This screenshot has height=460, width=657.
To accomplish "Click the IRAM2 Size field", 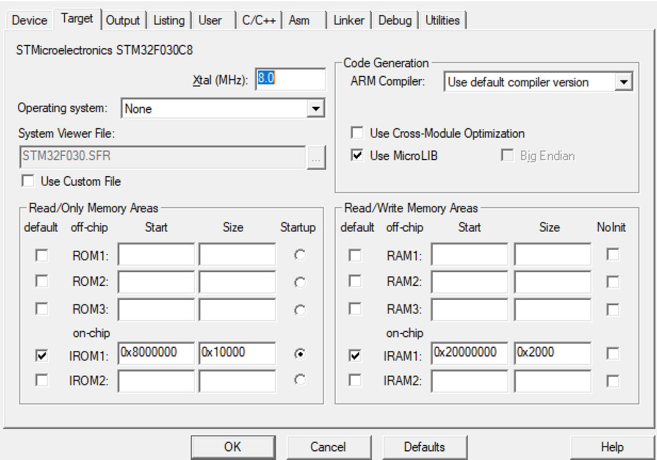I will (553, 381).
